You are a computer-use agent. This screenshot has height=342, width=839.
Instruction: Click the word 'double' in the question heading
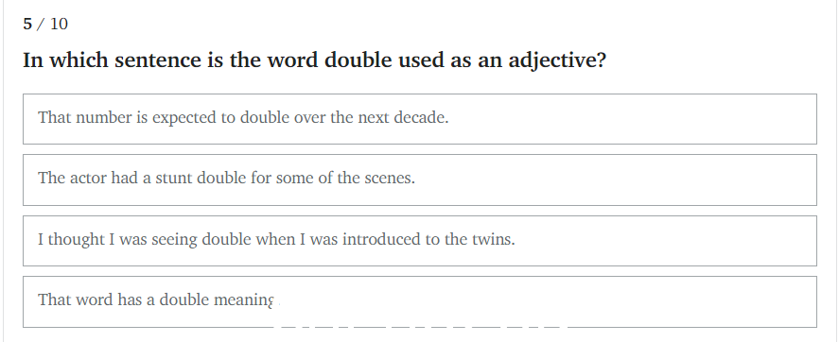358,60
